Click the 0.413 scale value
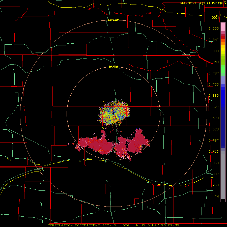This screenshot has height=227, width=227. click(214, 152)
